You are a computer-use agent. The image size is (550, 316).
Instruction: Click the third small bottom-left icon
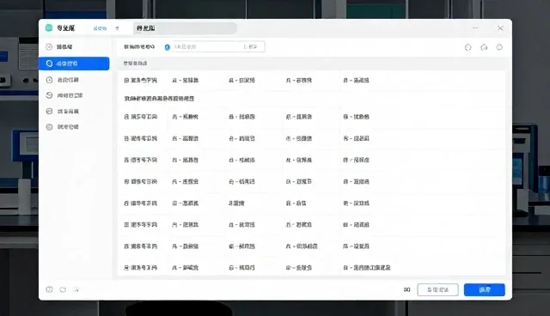pos(76,289)
